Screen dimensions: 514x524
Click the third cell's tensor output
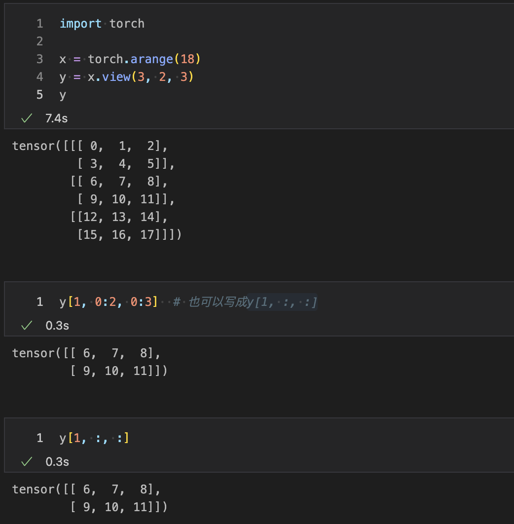[90, 498]
